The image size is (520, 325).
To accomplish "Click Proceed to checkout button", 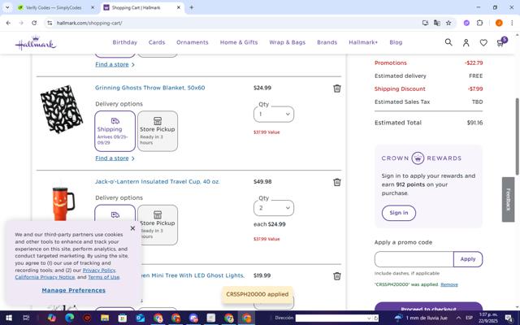I will tap(428, 308).
